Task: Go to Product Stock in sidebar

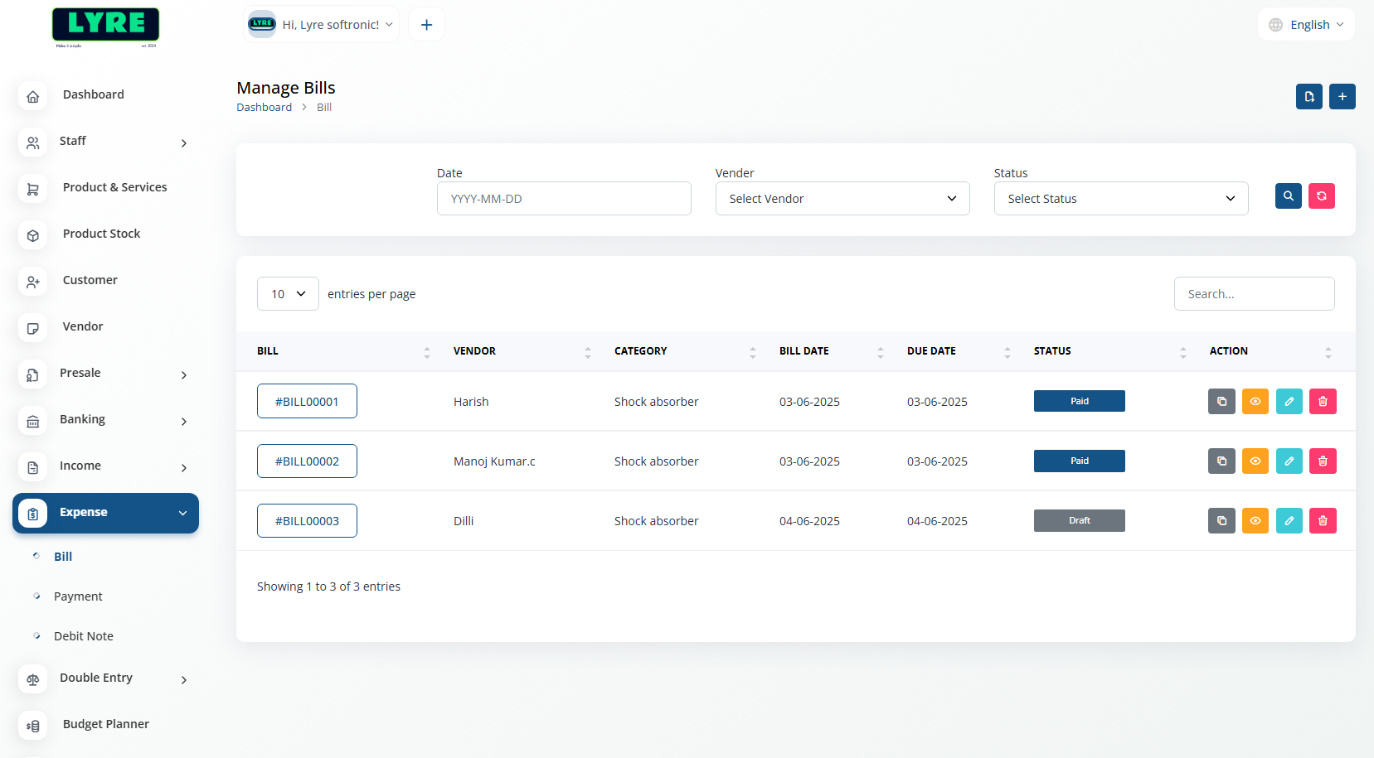Action: point(101,234)
